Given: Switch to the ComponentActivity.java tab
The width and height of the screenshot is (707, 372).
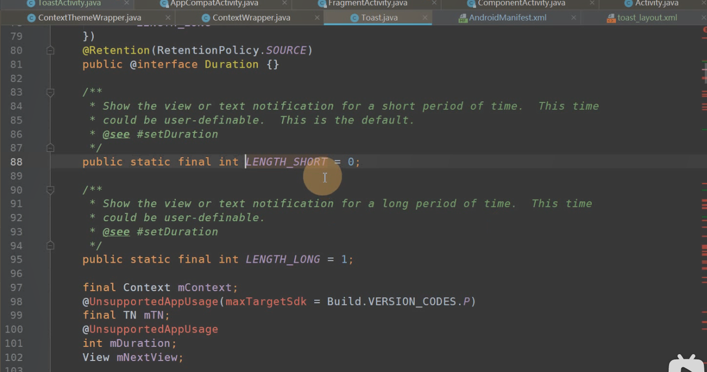Looking at the screenshot, I should [x=521, y=3].
